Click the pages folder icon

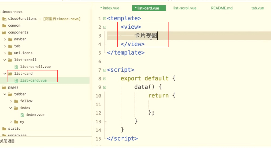pos(4,87)
